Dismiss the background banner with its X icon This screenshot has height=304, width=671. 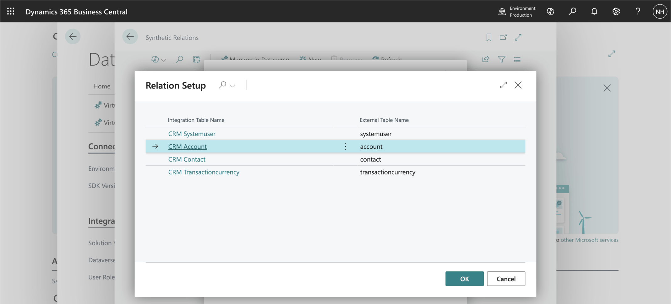tap(607, 88)
